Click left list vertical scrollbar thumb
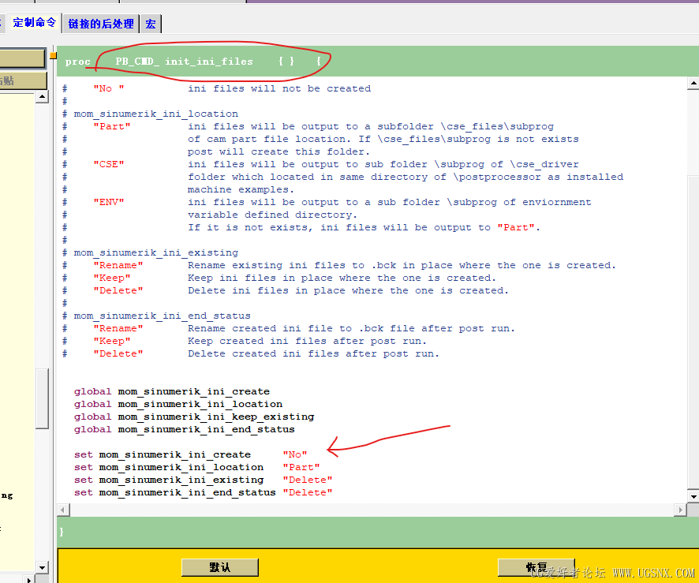Viewport: 699px width, 583px height. (x=42, y=398)
